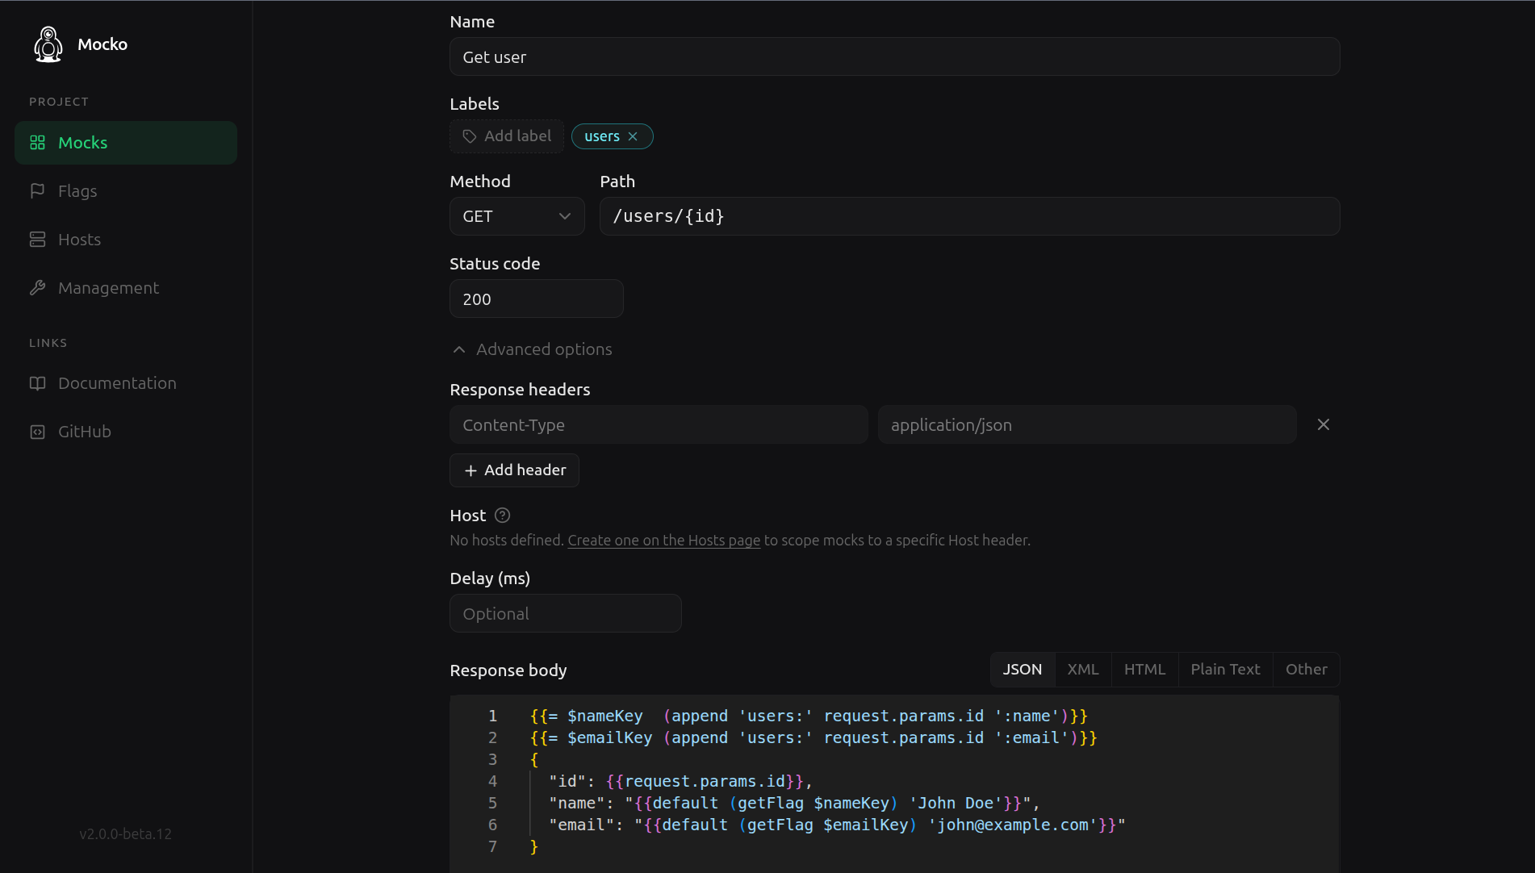The image size is (1535, 873).
Task: Click the Mocks grid icon in sidebar
Action: (37, 143)
